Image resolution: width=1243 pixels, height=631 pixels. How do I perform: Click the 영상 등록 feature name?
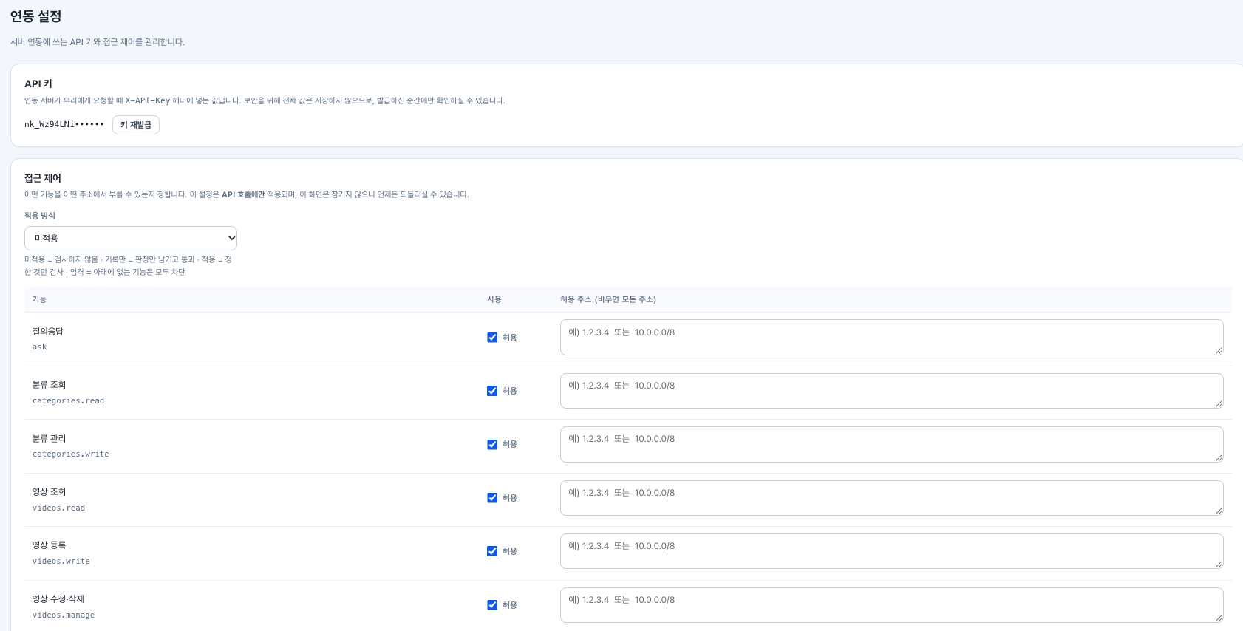(49, 545)
